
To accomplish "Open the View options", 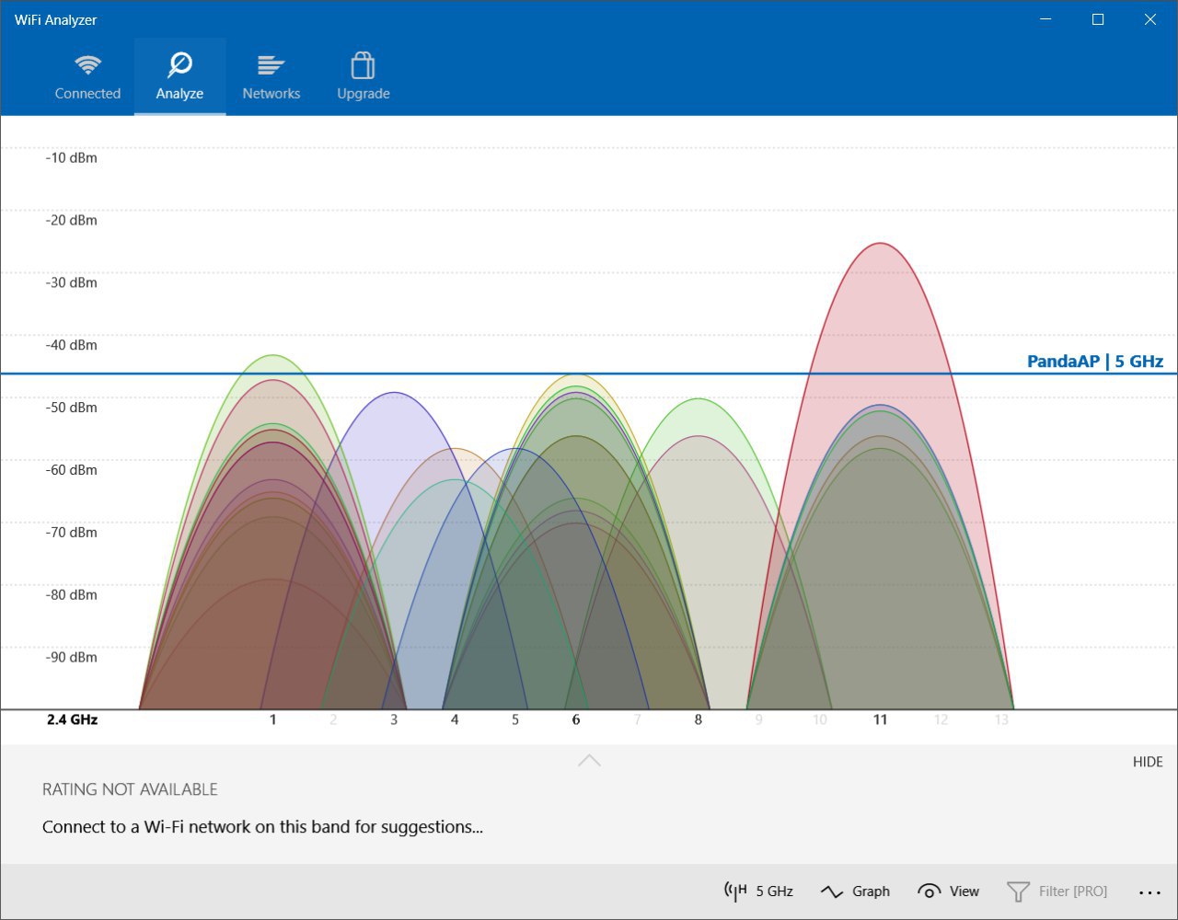I will [948, 891].
